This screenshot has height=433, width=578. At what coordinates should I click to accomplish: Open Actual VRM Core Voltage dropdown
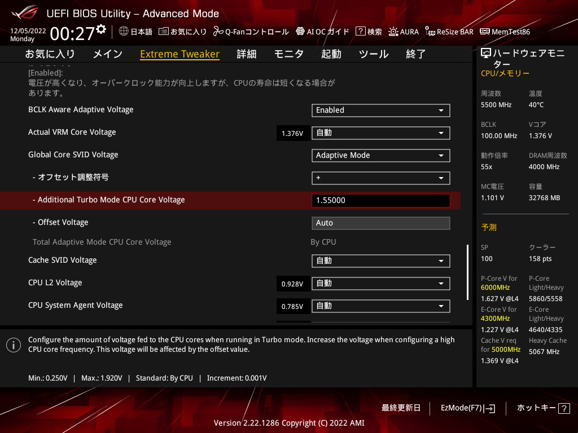pos(381,133)
